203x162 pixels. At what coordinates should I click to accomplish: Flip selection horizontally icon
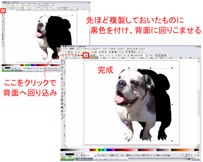click(x=78, y=55)
